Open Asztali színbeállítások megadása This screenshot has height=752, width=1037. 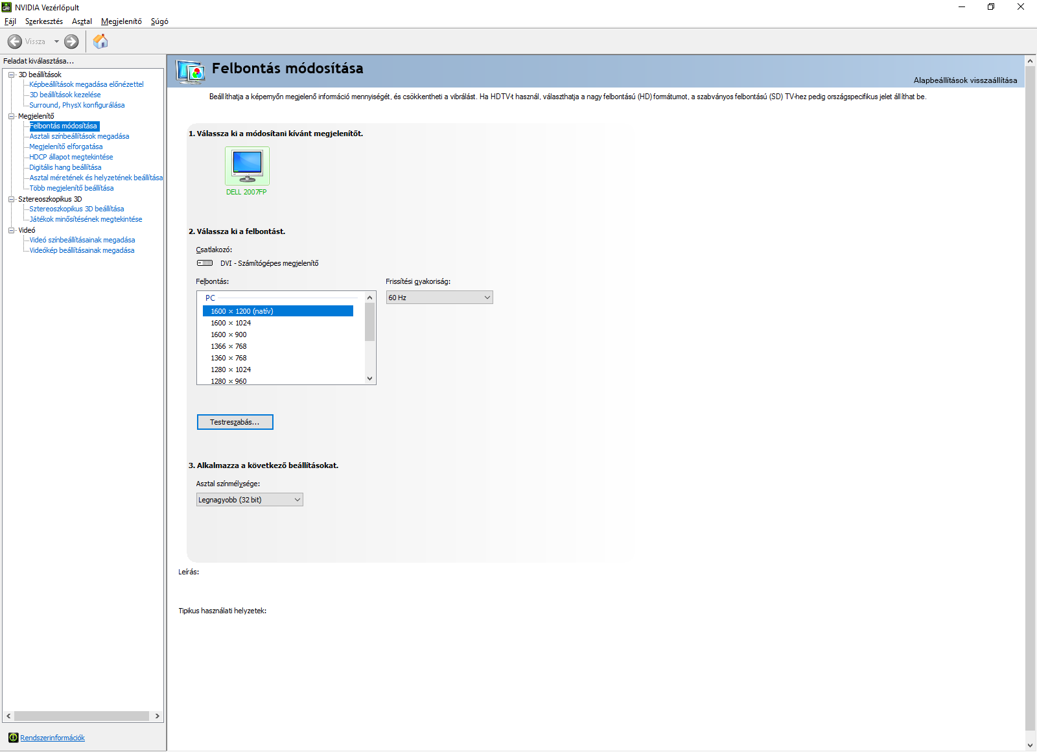(x=79, y=136)
